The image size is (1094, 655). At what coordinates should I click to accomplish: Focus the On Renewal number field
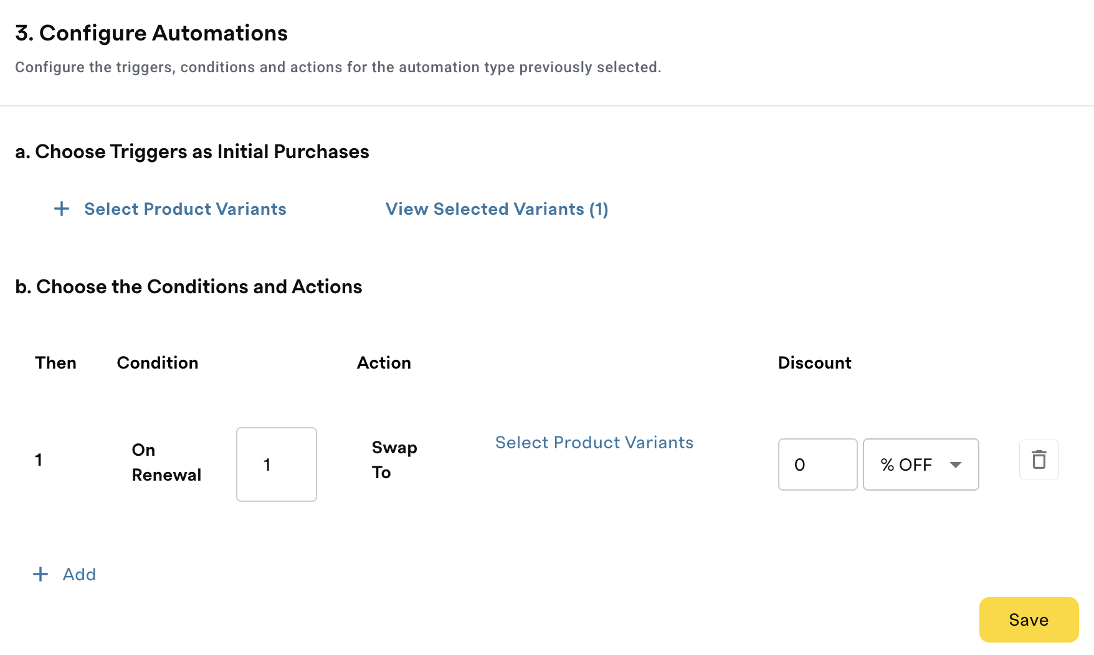[277, 464]
